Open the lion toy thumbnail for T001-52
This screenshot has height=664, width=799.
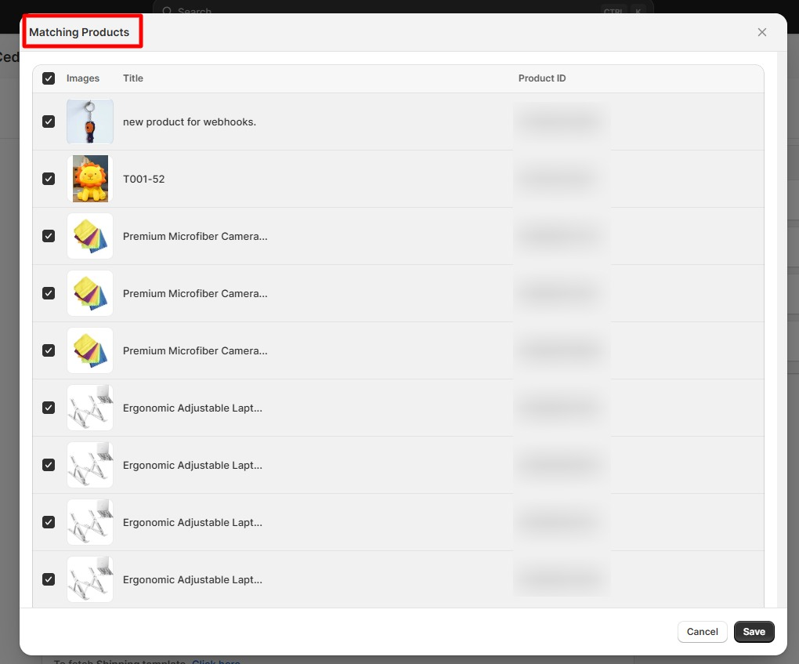pyautogui.click(x=90, y=179)
